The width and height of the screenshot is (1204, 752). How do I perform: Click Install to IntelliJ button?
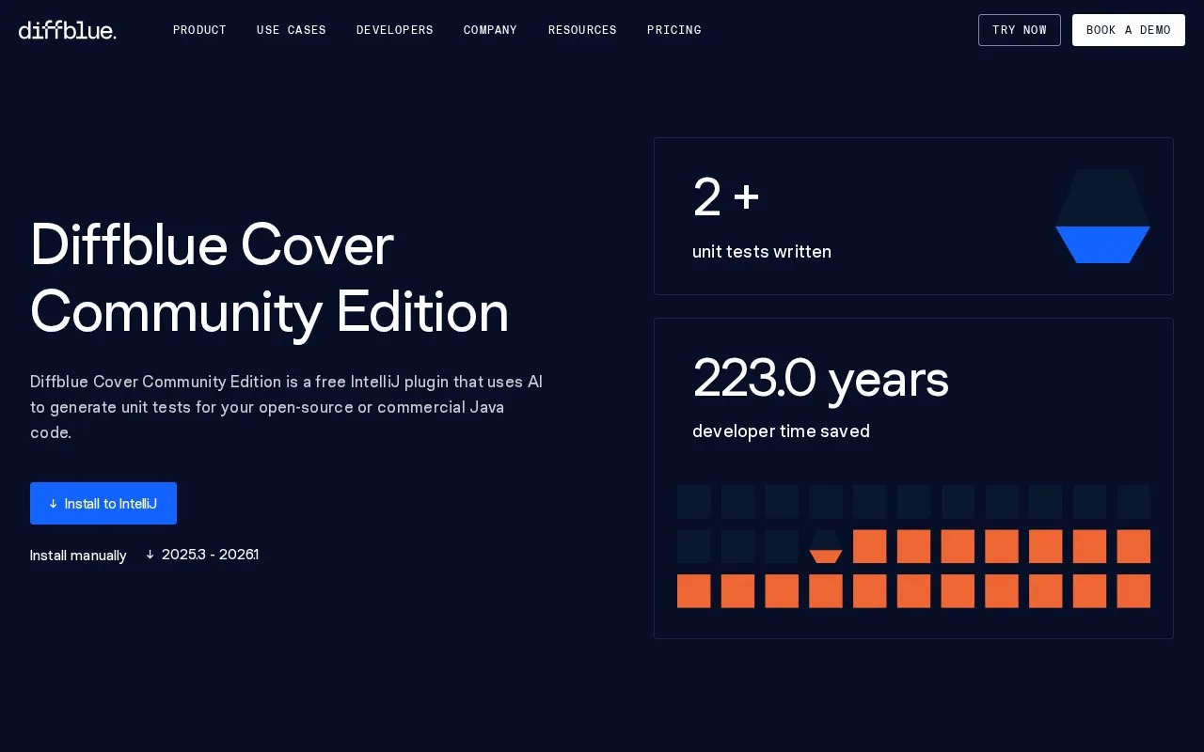pos(103,504)
